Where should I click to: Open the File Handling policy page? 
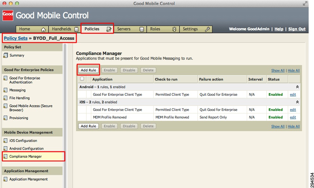(20, 98)
